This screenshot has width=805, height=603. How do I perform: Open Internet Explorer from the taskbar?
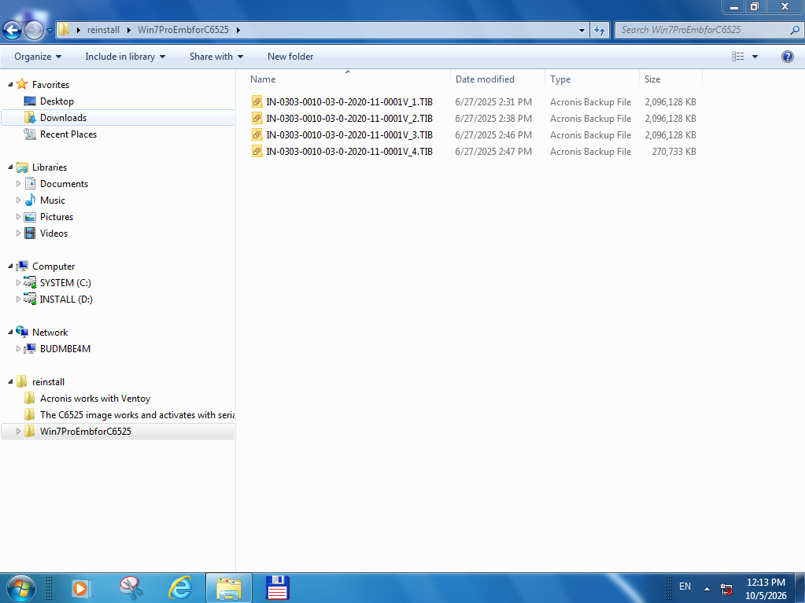180,587
